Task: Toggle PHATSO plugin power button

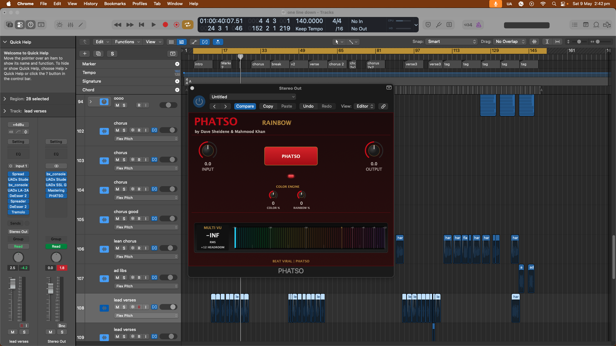Action: [199, 102]
